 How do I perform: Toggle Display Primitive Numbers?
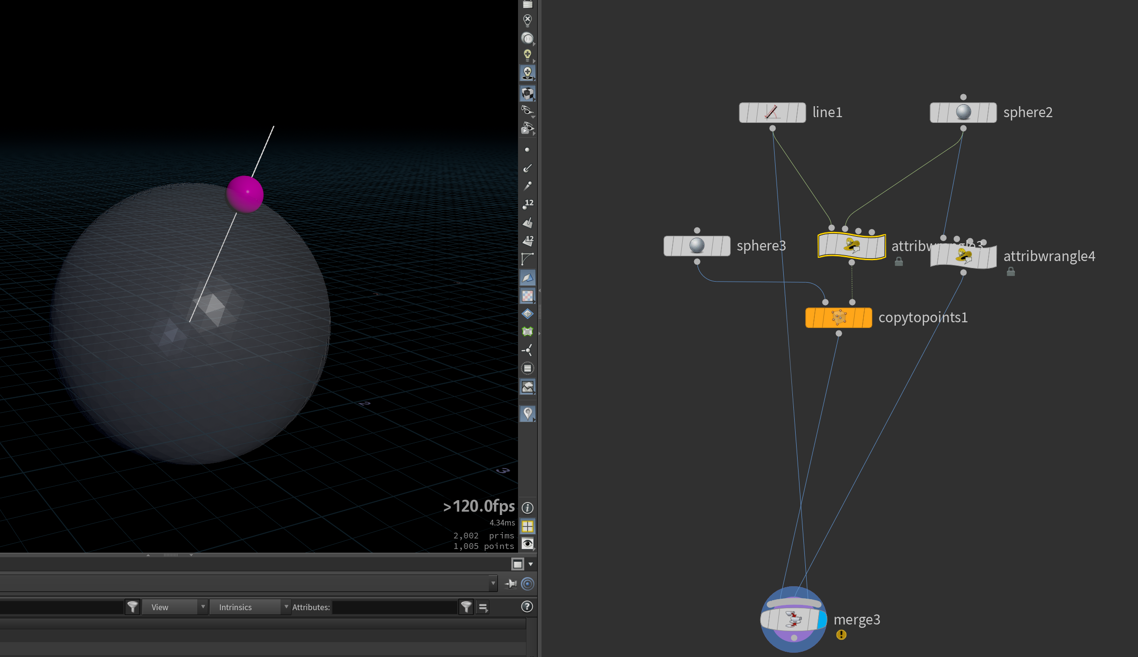[x=527, y=241]
